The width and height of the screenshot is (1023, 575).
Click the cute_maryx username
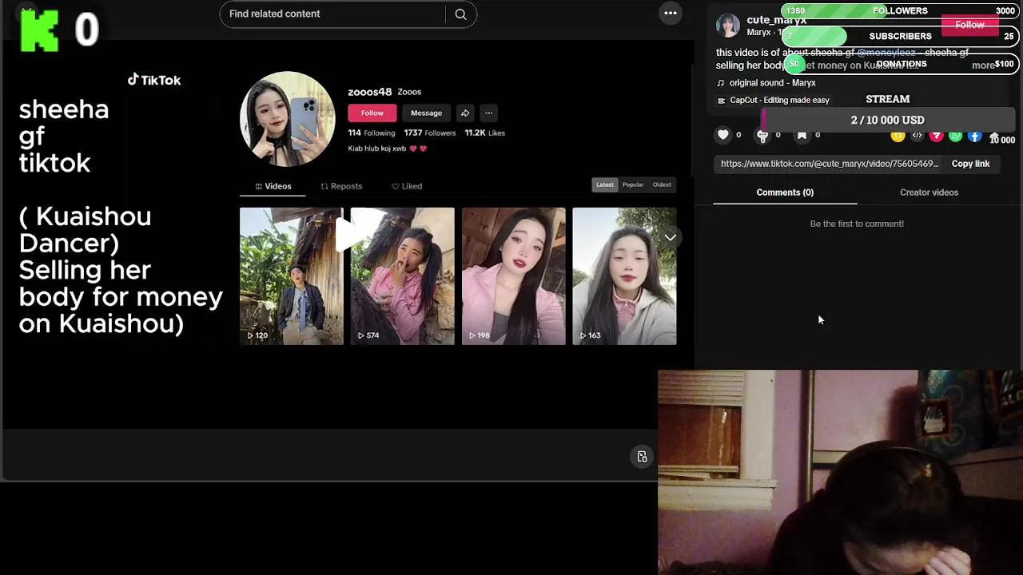[x=776, y=20]
